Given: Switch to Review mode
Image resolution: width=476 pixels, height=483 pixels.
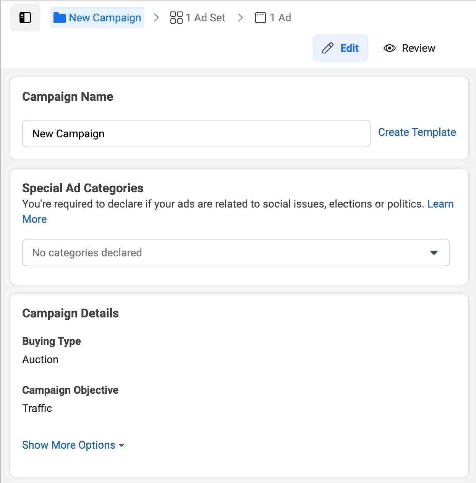Looking at the screenshot, I should [418, 48].
